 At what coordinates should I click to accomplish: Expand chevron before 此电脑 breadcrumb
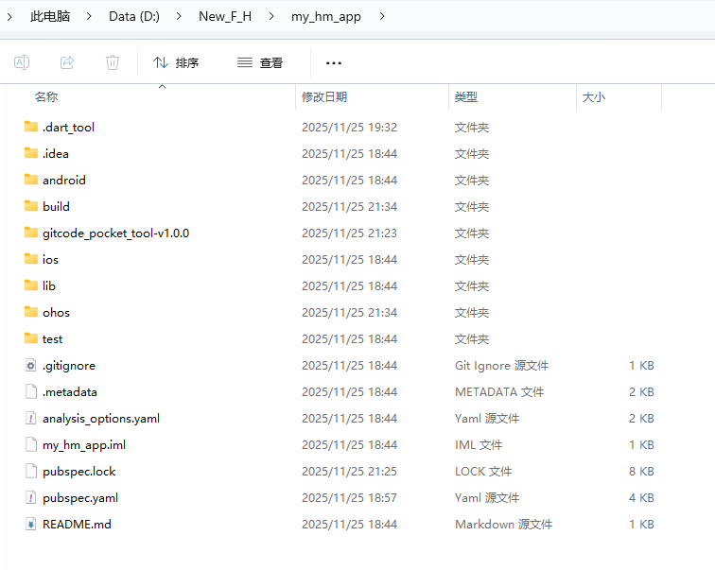tap(9, 17)
